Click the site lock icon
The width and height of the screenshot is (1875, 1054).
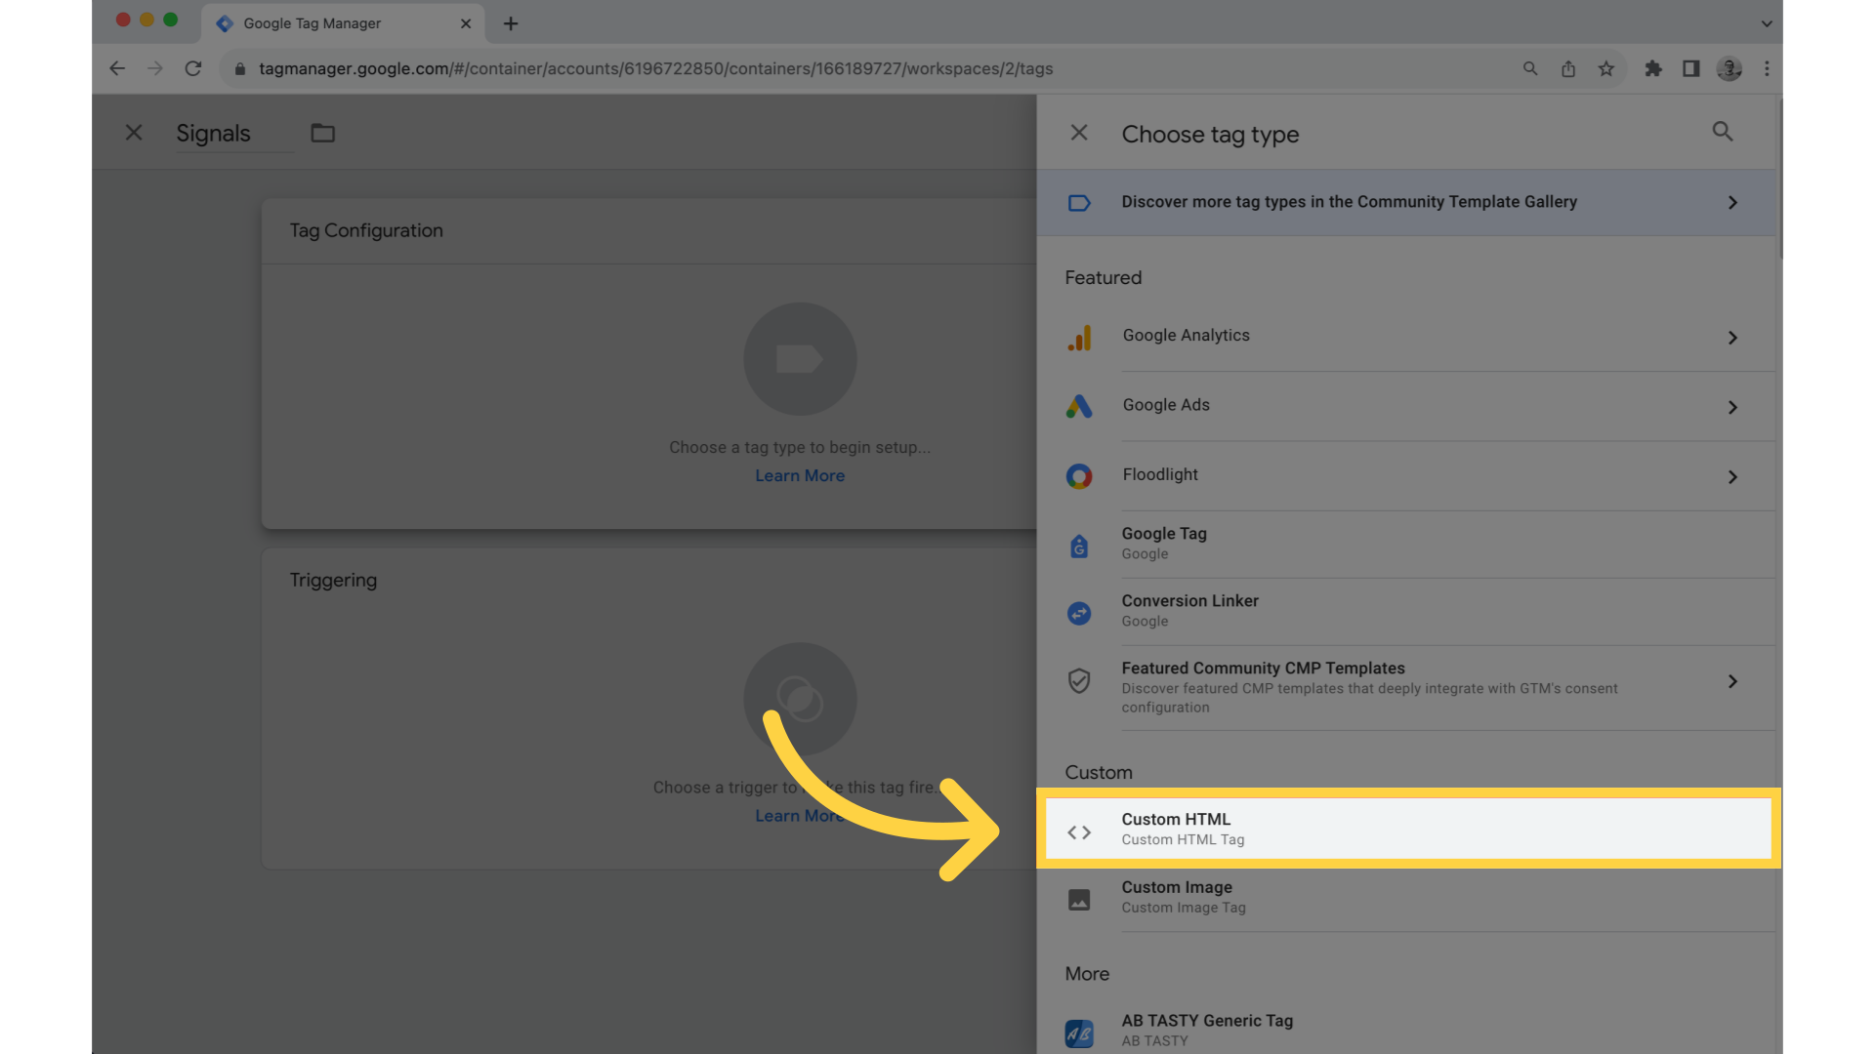(240, 68)
